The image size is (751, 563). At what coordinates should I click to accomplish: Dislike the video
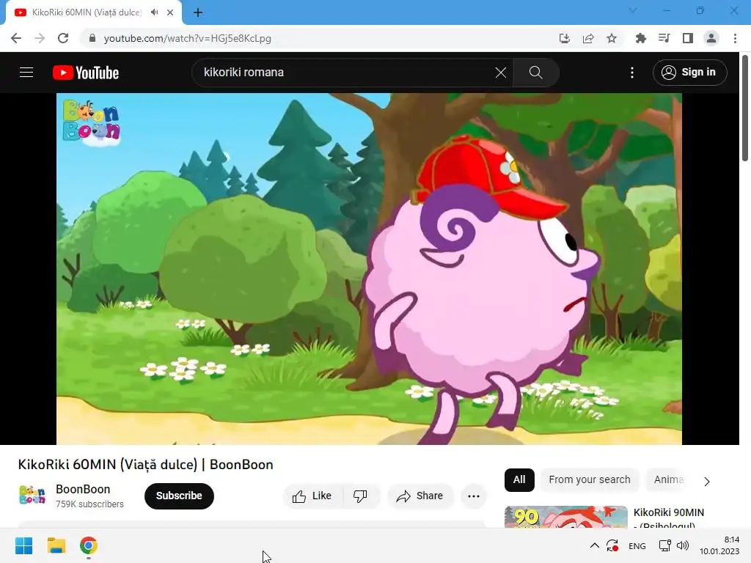(x=361, y=496)
